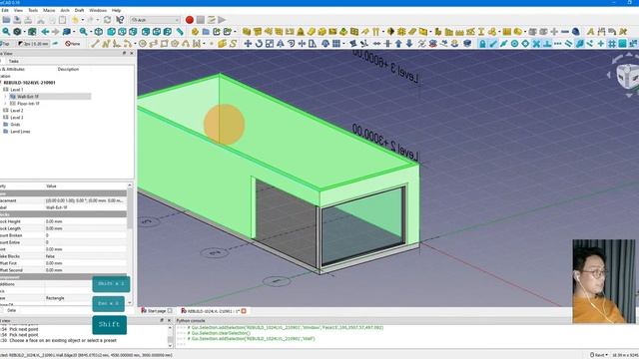Switch to the Data properties tab
This screenshot has width=639, height=359.
(x=11, y=310)
